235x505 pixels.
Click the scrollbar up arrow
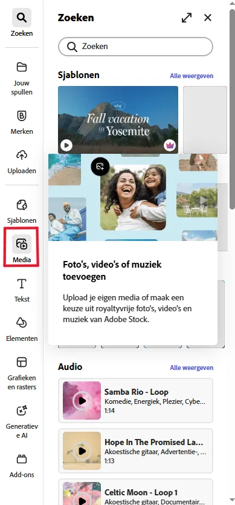232,4
